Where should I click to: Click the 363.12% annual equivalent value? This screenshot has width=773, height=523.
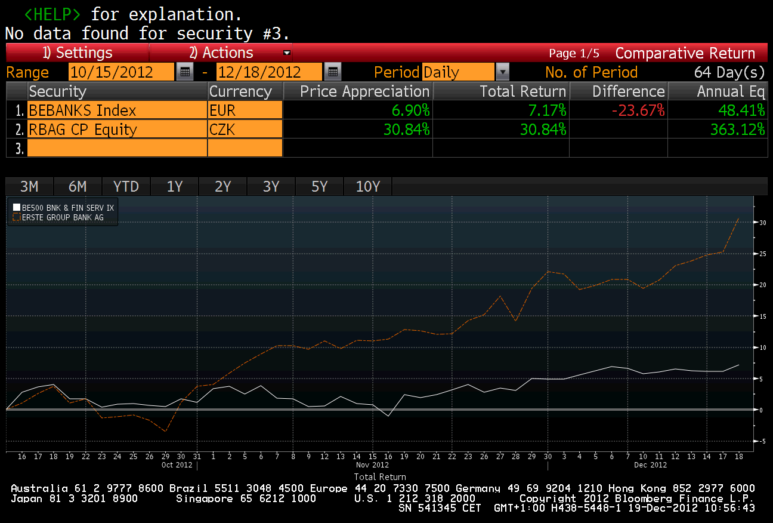click(x=738, y=130)
